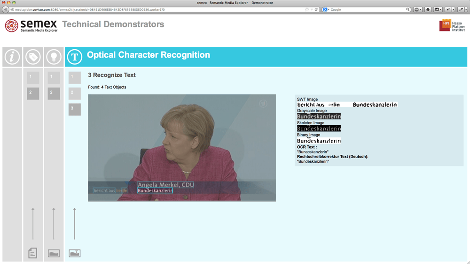
Task: Select step 1 in the OCR column
Action: (x=74, y=77)
